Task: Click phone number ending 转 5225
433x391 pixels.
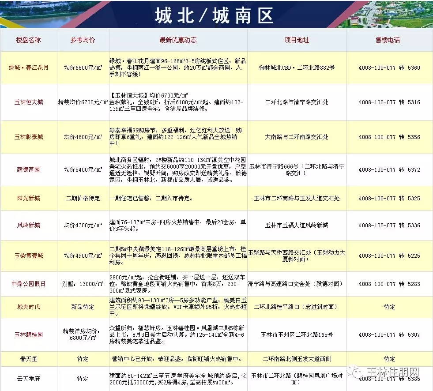Action: [x=389, y=256]
